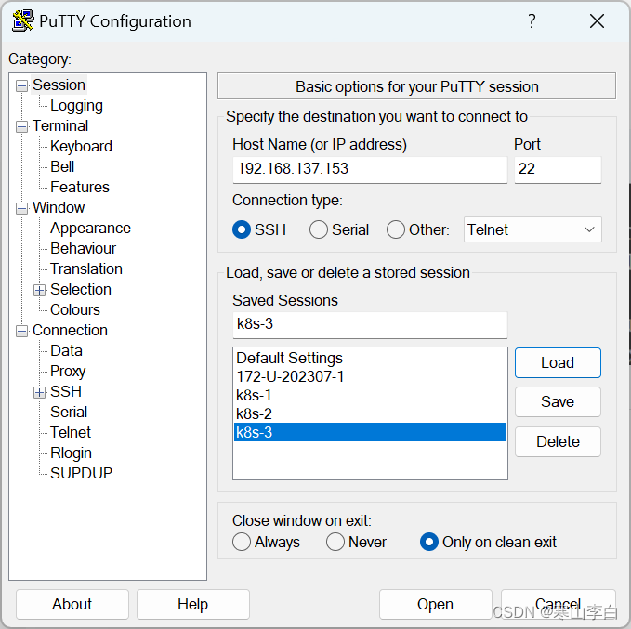Click the PuTTY icon in the title bar

22,20
